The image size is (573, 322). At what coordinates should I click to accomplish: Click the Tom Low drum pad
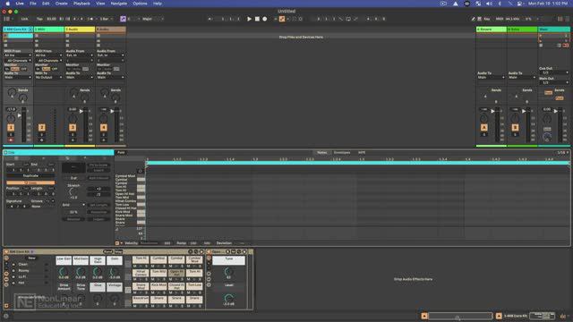click(x=194, y=286)
